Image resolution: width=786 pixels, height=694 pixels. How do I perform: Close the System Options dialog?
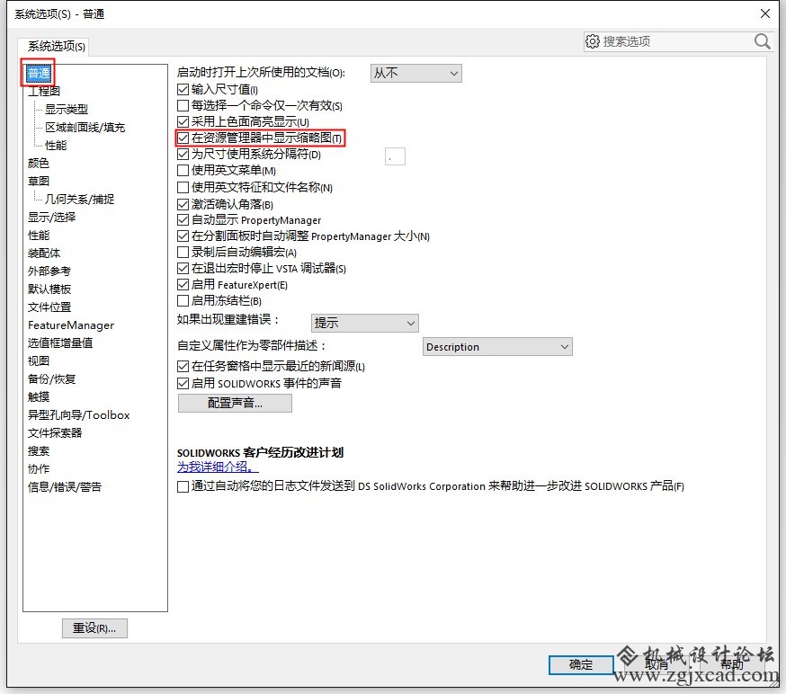(765, 13)
